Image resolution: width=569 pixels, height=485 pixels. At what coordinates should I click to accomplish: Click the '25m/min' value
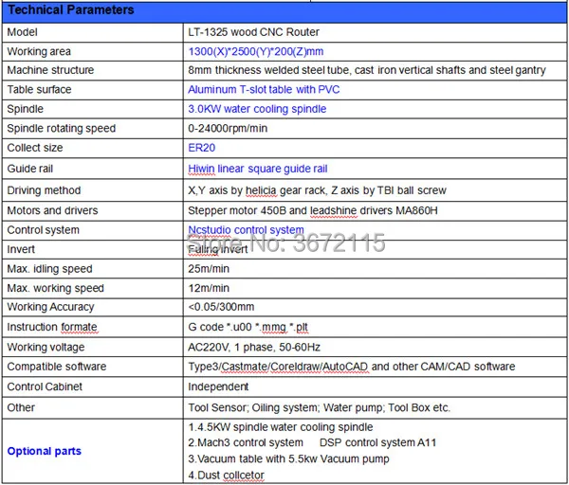pos(209,269)
